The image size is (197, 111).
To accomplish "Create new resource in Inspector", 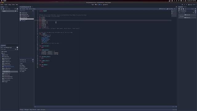I will click(179, 9).
